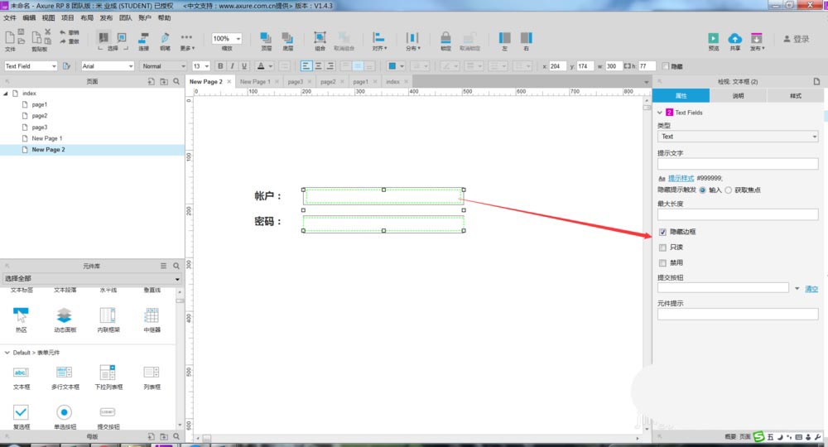This screenshot has height=447, width=828.
Task: Switch to the page3 canvas tab
Action: click(296, 82)
